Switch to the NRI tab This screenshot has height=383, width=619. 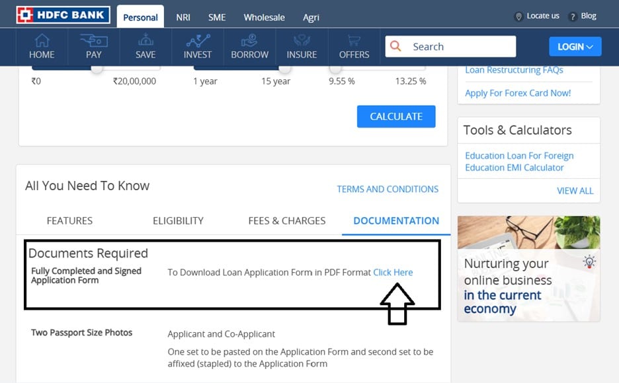point(183,17)
